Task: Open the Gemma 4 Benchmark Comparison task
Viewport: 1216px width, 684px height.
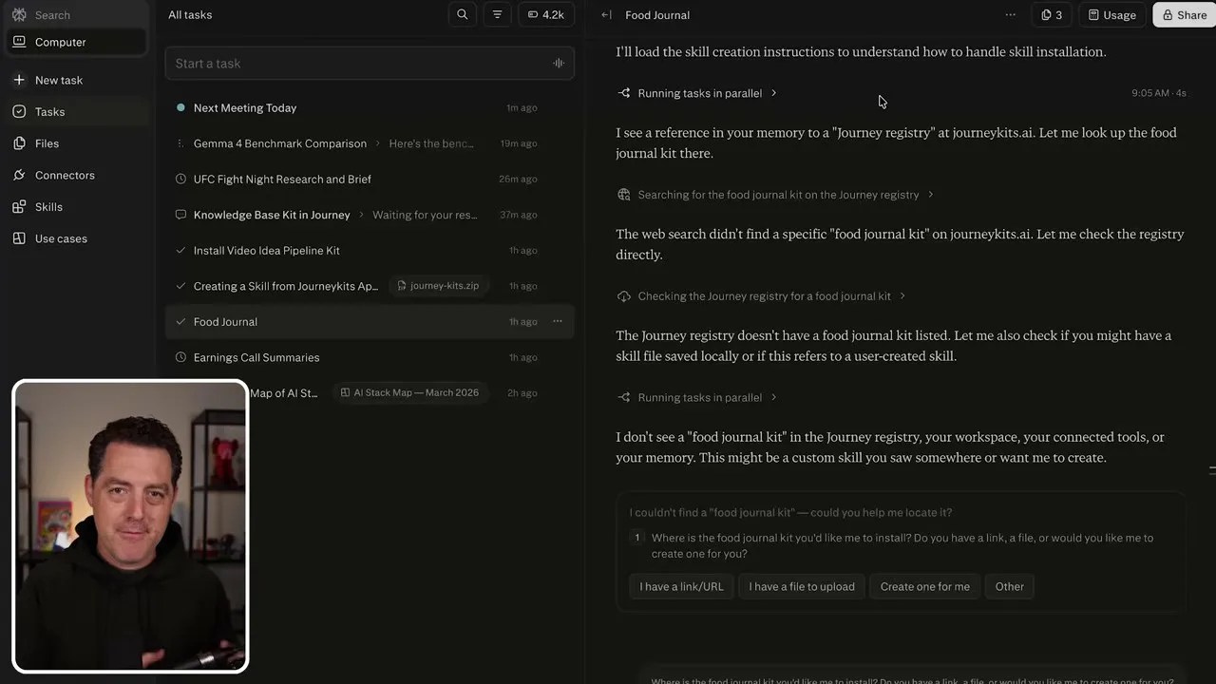Action: [370, 143]
